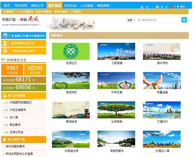Click the speaker icon beside 办件统计公告

click(x=3, y=59)
